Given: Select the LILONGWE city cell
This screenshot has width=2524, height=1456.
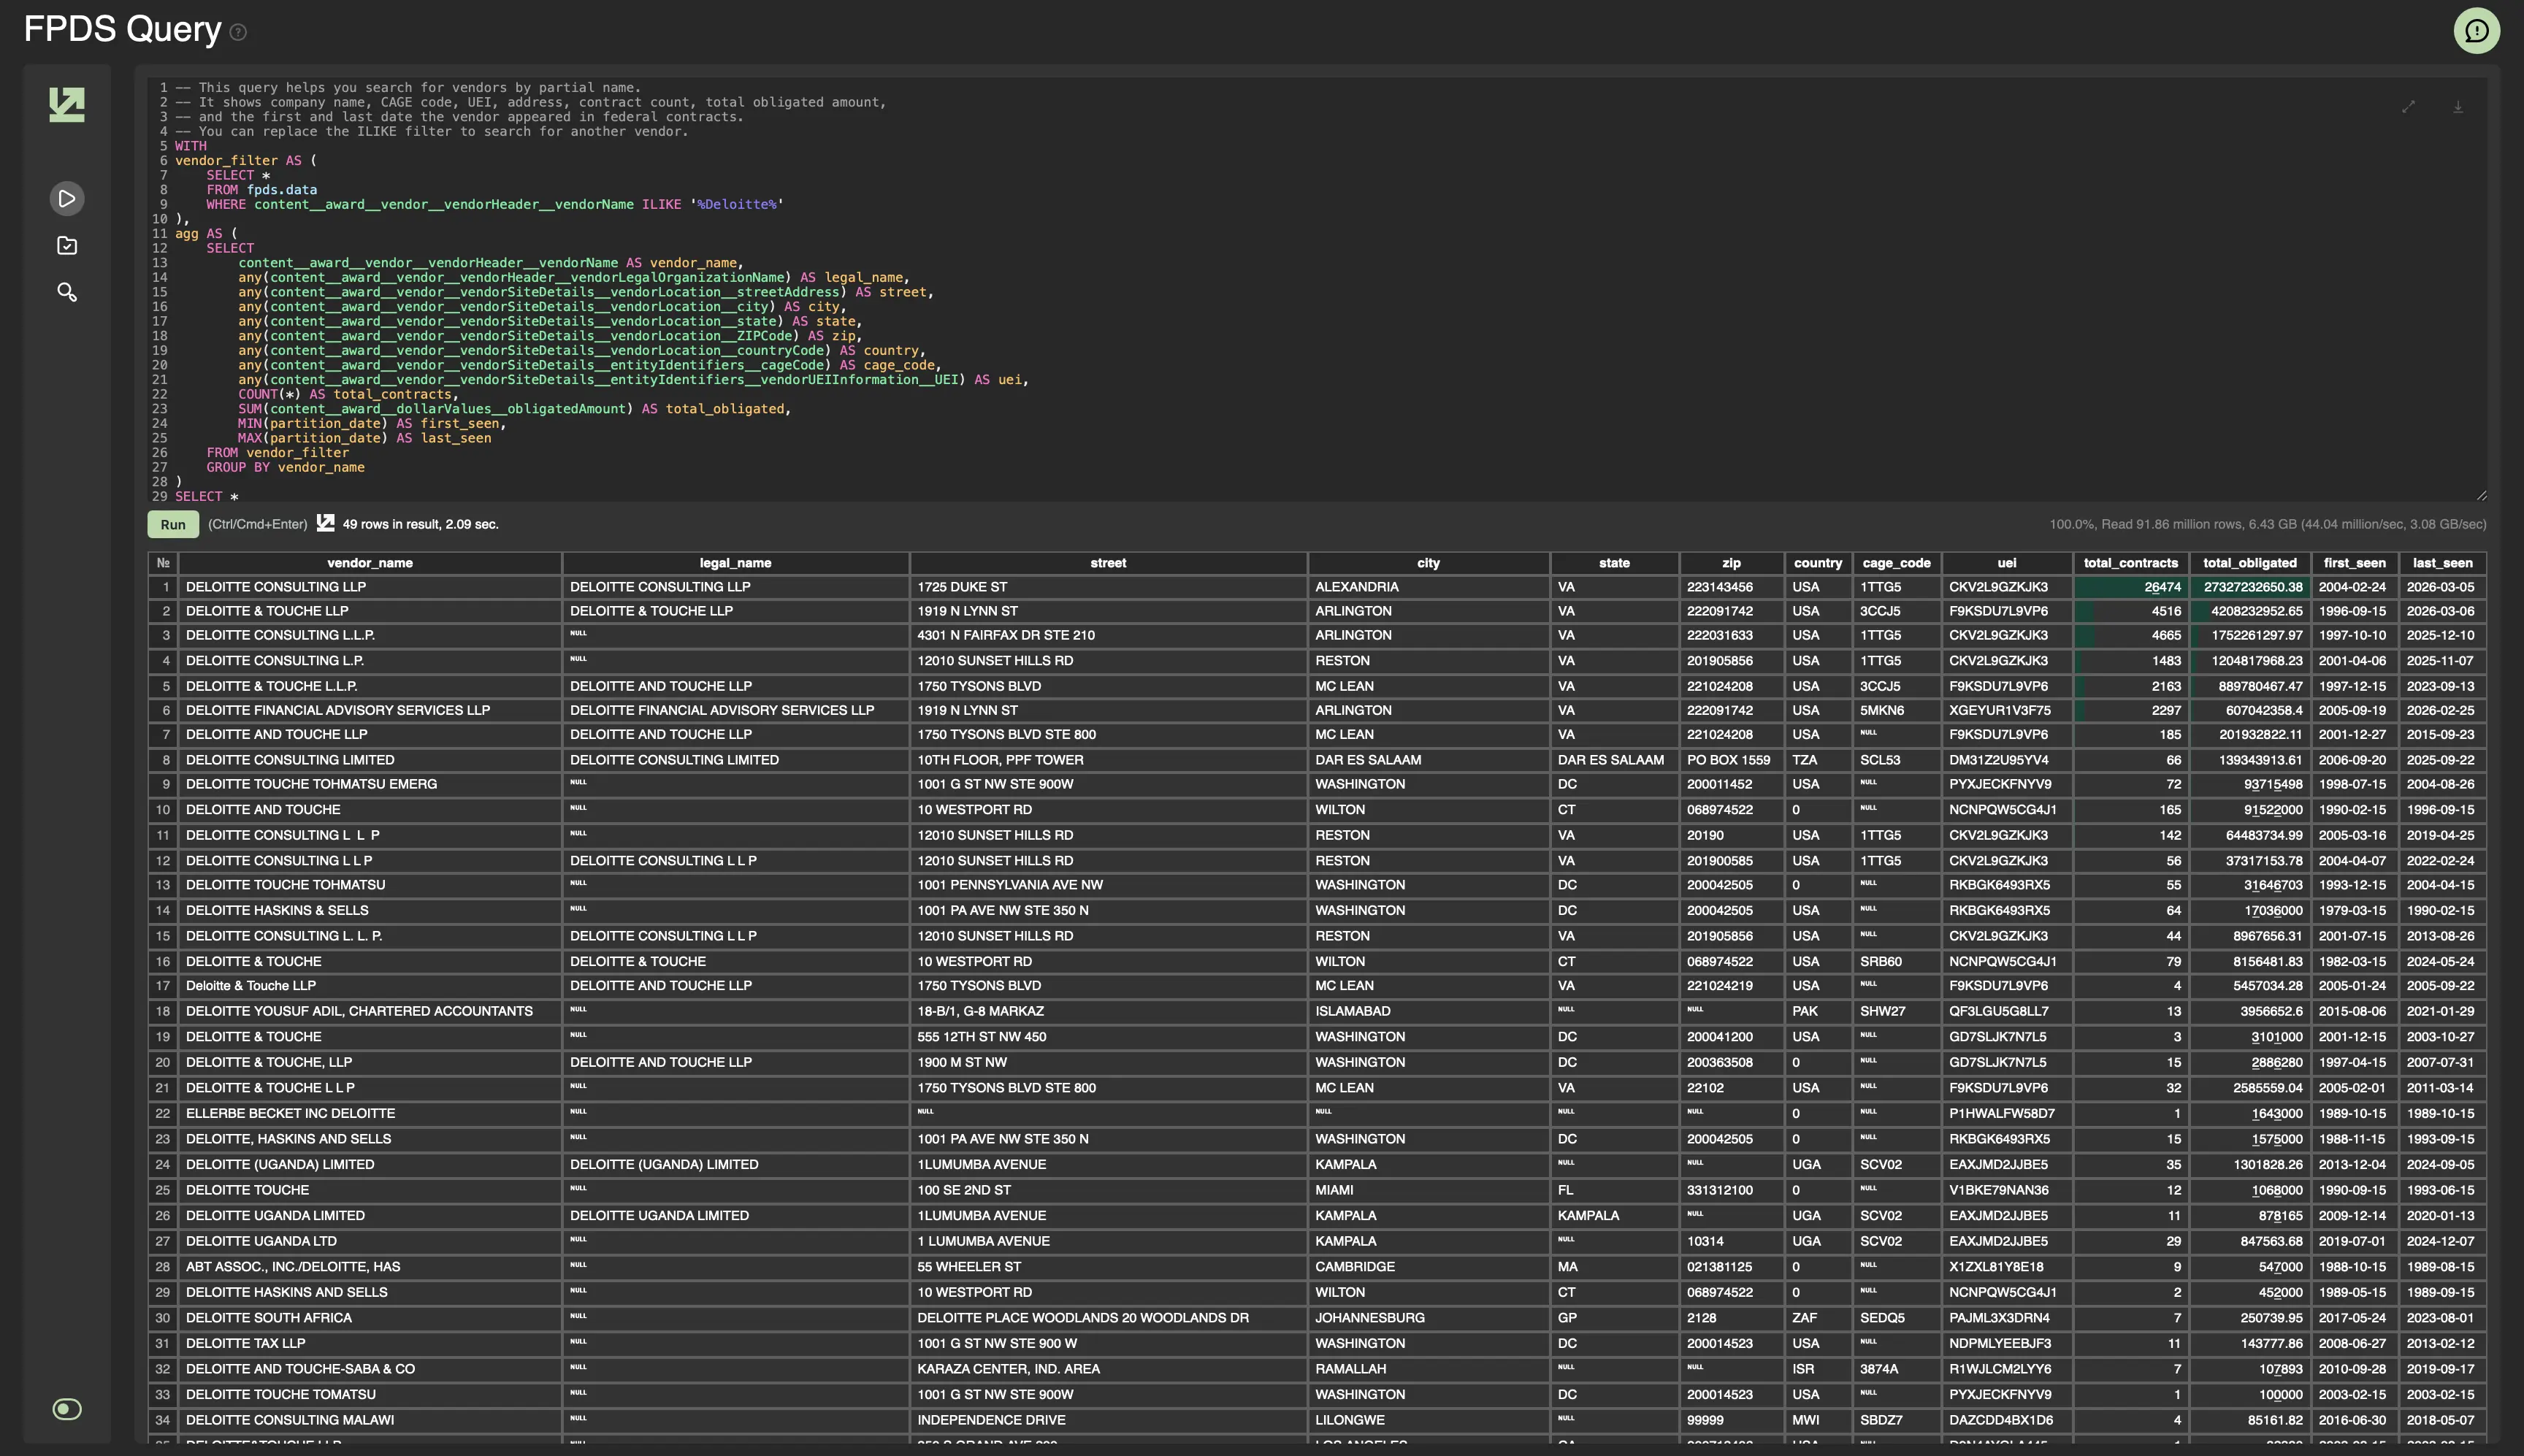Looking at the screenshot, I should (x=1428, y=1420).
